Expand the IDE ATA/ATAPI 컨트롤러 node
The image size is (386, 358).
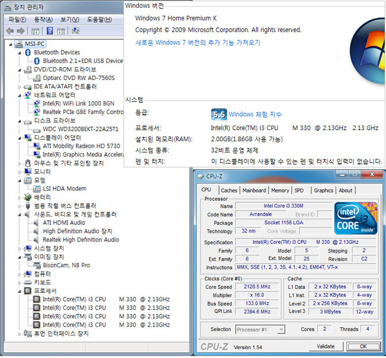click(x=20, y=87)
